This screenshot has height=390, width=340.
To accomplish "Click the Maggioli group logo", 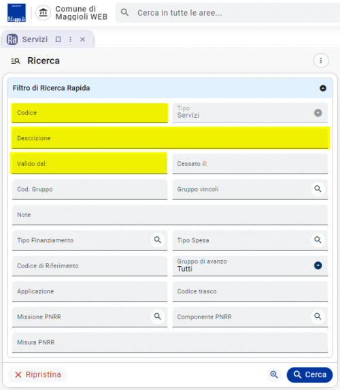I will tap(16, 13).
